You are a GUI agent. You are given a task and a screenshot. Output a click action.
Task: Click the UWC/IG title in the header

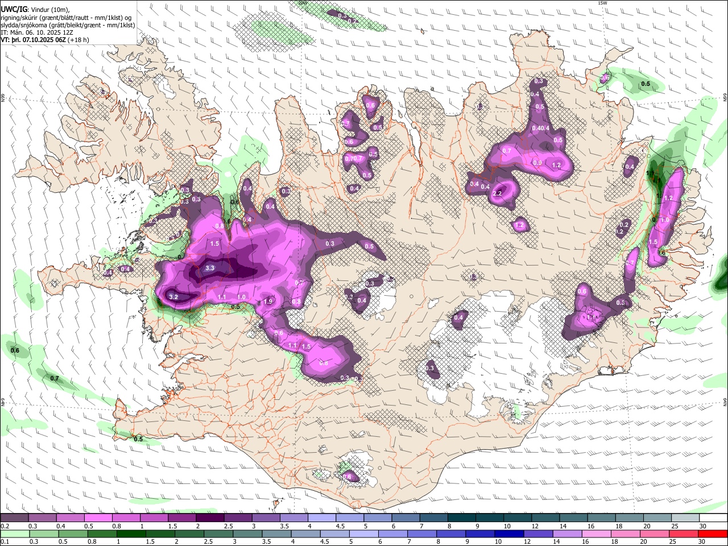14,10
